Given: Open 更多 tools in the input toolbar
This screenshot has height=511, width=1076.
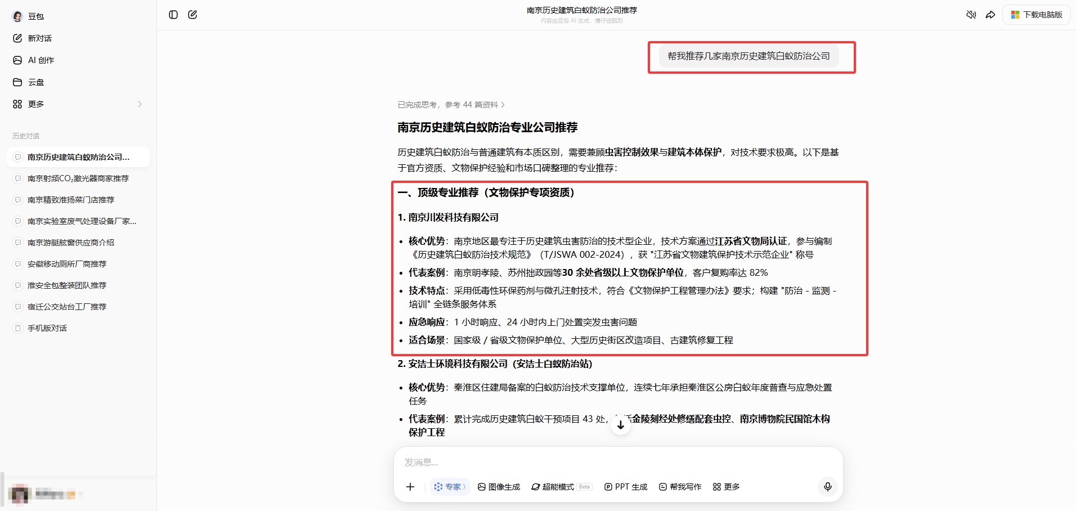Looking at the screenshot, I should click(x=726, y=487).
